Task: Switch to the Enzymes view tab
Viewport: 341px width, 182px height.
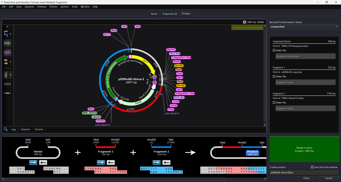Action: coord(39,129)
